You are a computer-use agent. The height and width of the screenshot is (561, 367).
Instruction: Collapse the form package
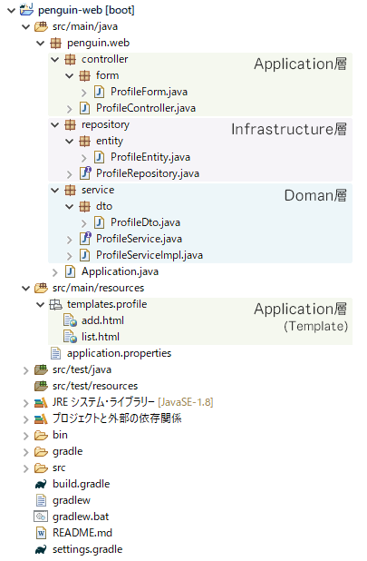tap(70, 75)
